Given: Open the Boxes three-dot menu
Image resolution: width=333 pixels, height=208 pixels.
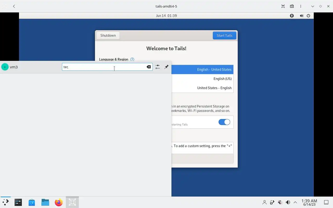Looking at the screenshot, I should [x=301, y=6].
